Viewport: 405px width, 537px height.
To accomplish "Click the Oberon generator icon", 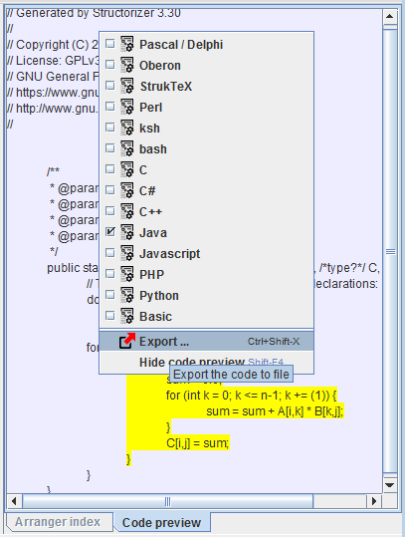I will [x=127, y=65].
